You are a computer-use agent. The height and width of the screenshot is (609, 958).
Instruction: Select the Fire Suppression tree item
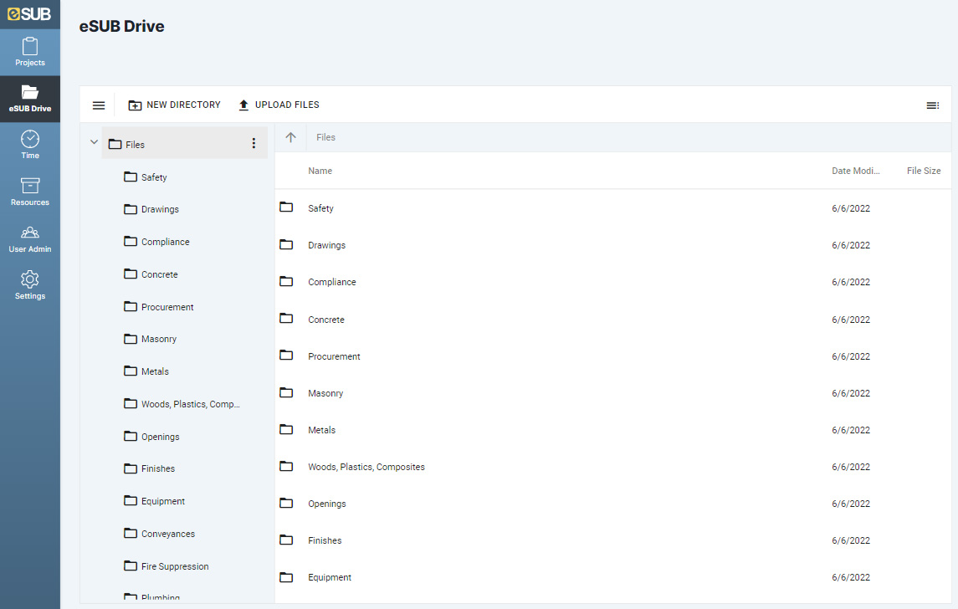176,565
